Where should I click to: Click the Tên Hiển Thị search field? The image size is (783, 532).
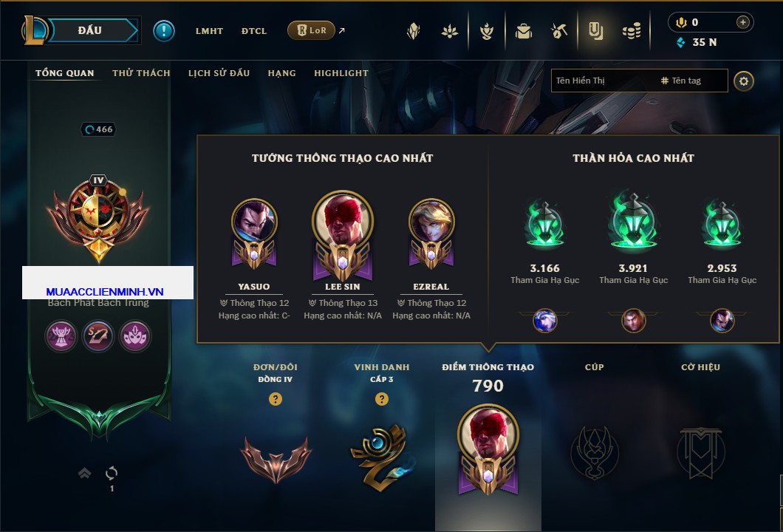click(x=604, y=81)
